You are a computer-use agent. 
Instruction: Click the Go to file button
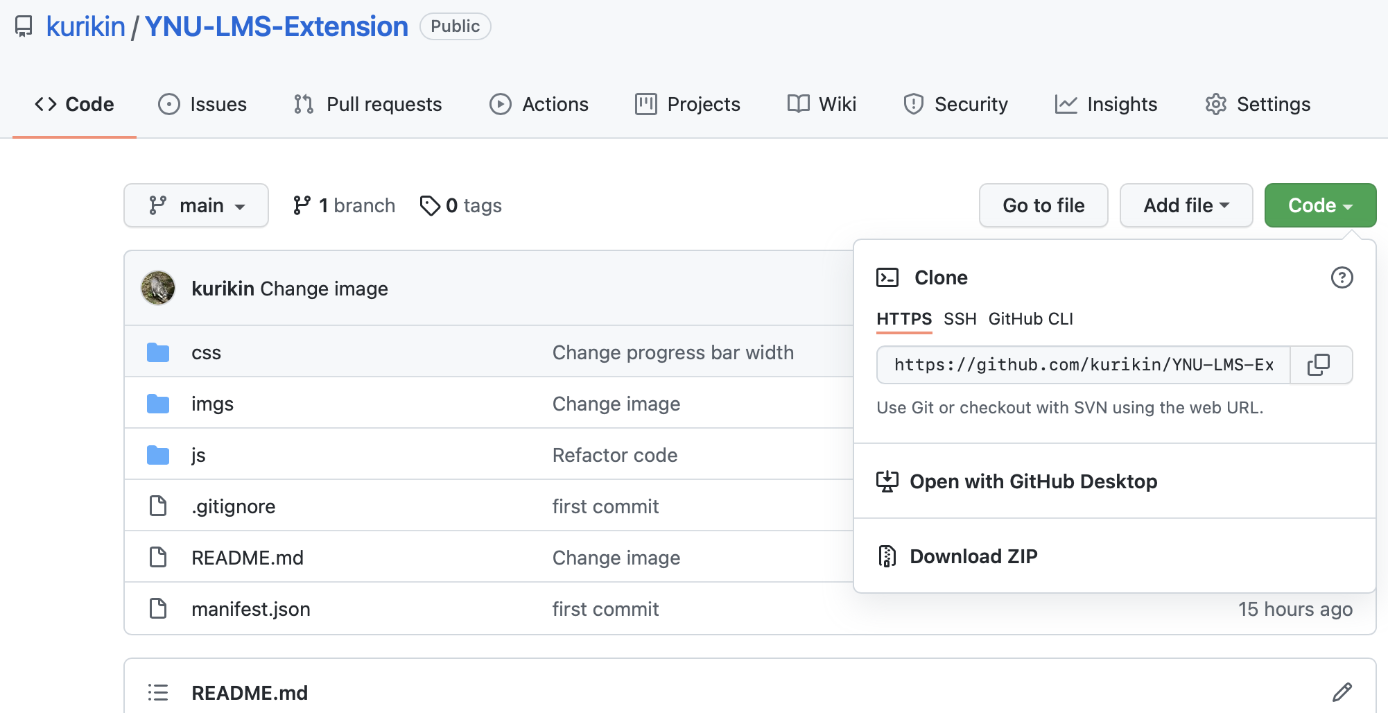(1043, 205)
